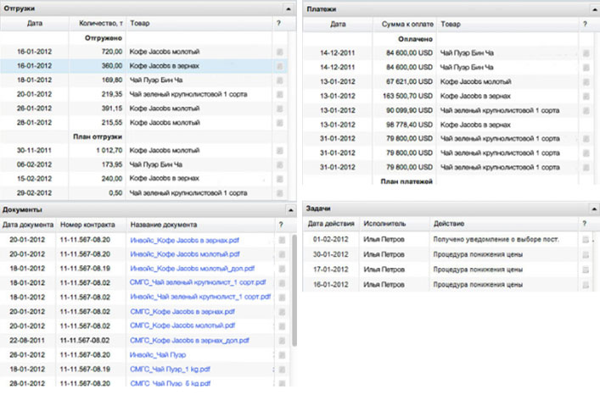This screenshot has width=600, height=395.
Task: Click row icon for 1 012,70 planned shipment
Action: click(280, 151)
